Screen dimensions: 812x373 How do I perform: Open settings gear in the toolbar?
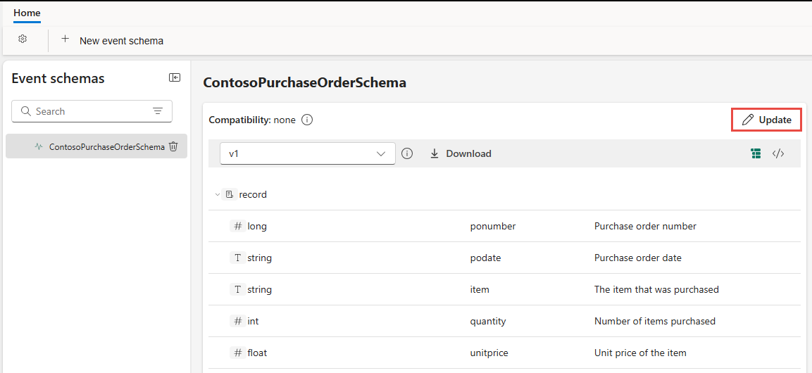(23, 39)
